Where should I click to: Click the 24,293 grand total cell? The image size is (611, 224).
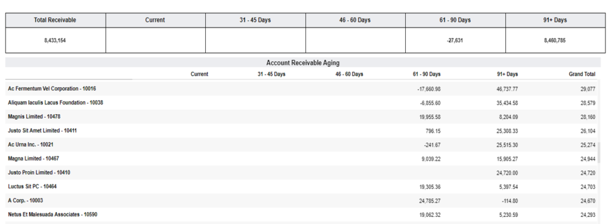coord(588,215)
